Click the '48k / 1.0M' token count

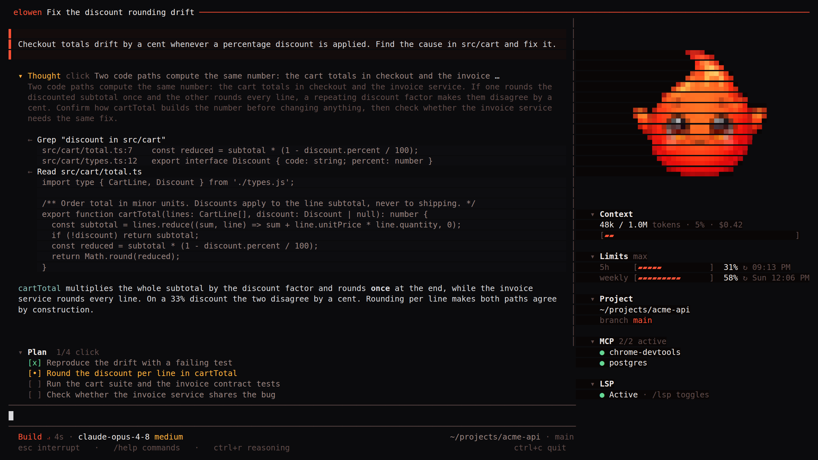point(623,225)
